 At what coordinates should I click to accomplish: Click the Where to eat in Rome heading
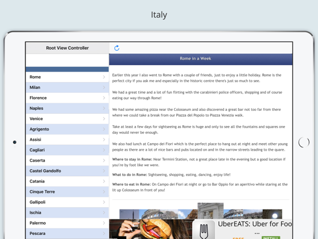point(131,185)
